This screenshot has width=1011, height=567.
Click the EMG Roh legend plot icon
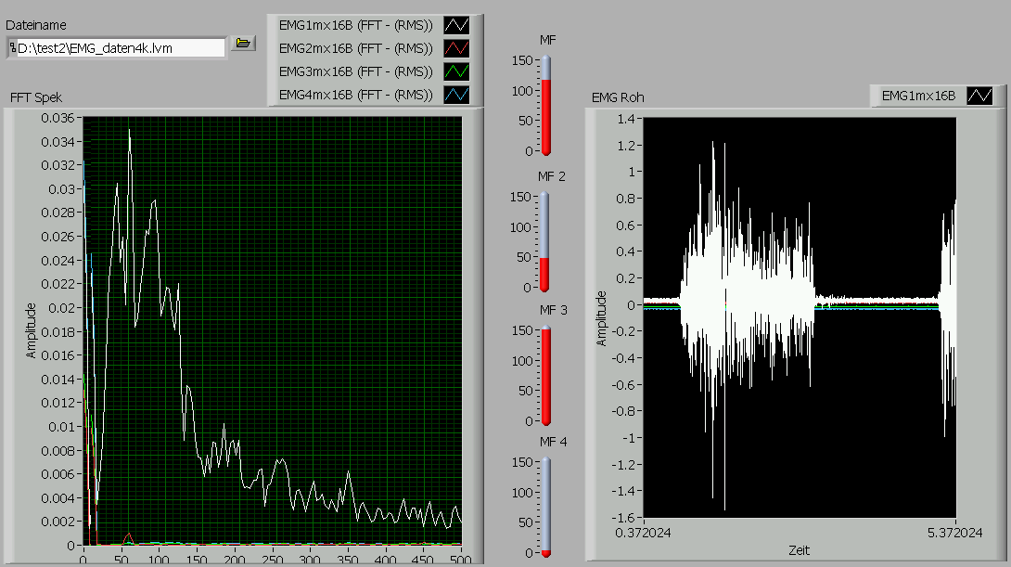979,96
